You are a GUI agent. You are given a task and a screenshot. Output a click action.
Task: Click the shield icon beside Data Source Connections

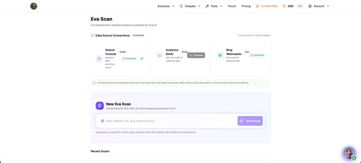92,35
